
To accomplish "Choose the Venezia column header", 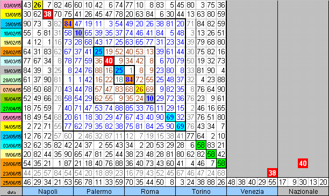I will (x=252, y=191).
